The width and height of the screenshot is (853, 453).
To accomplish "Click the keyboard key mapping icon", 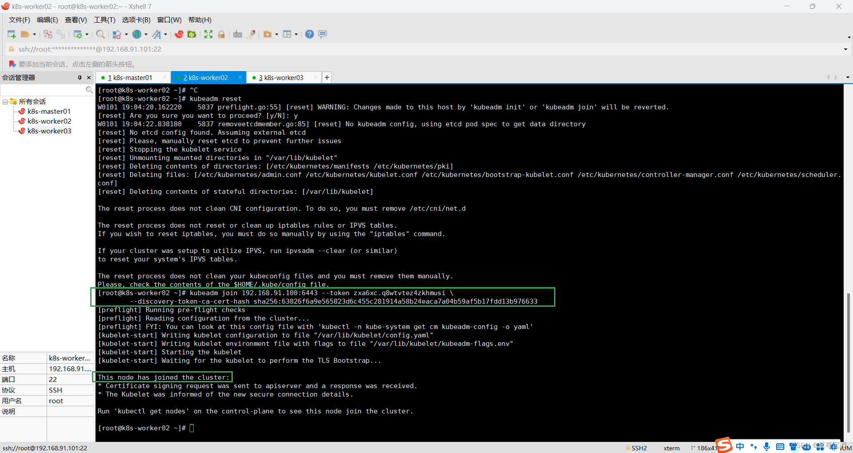I will click(x=238, y=34).
